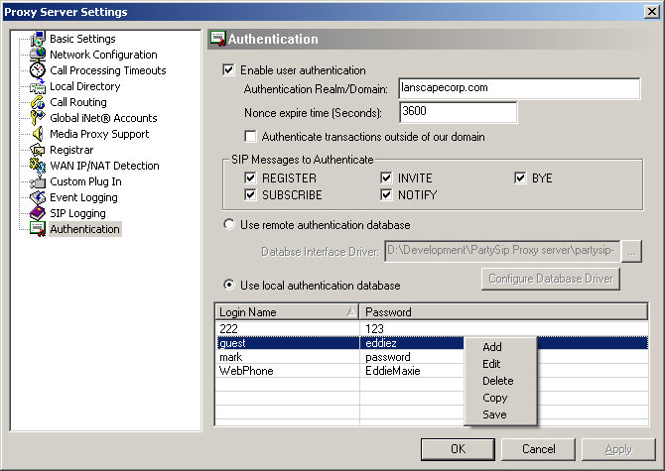Select the WebPhone login row

pos(432,371)
